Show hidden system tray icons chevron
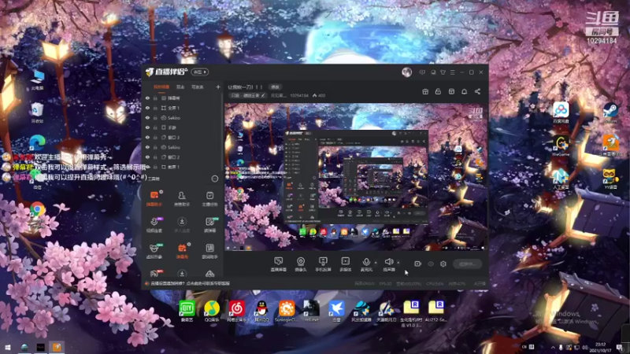This screenshot has height=354, width=630. click(553, 347)
